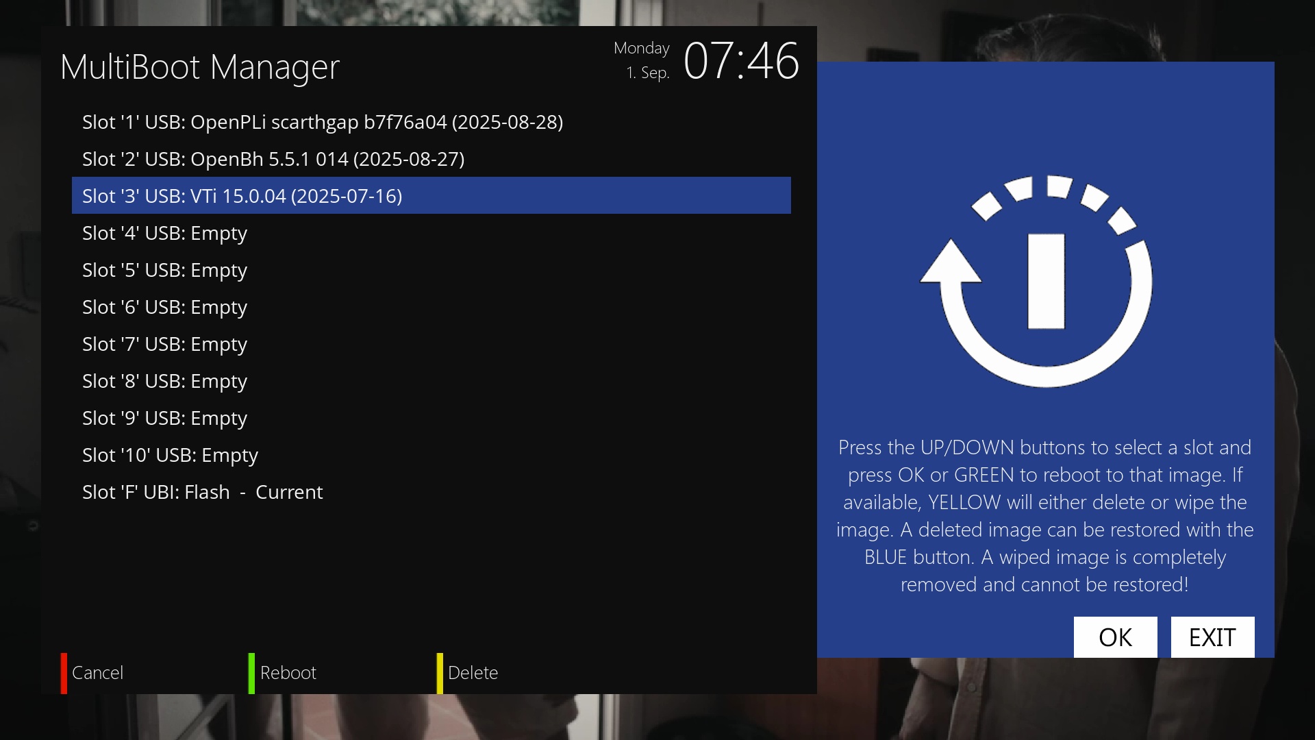The height and width of the screenshot is (740, 1315).
Task: Click the OK button
Action: tap(1115, 637)
